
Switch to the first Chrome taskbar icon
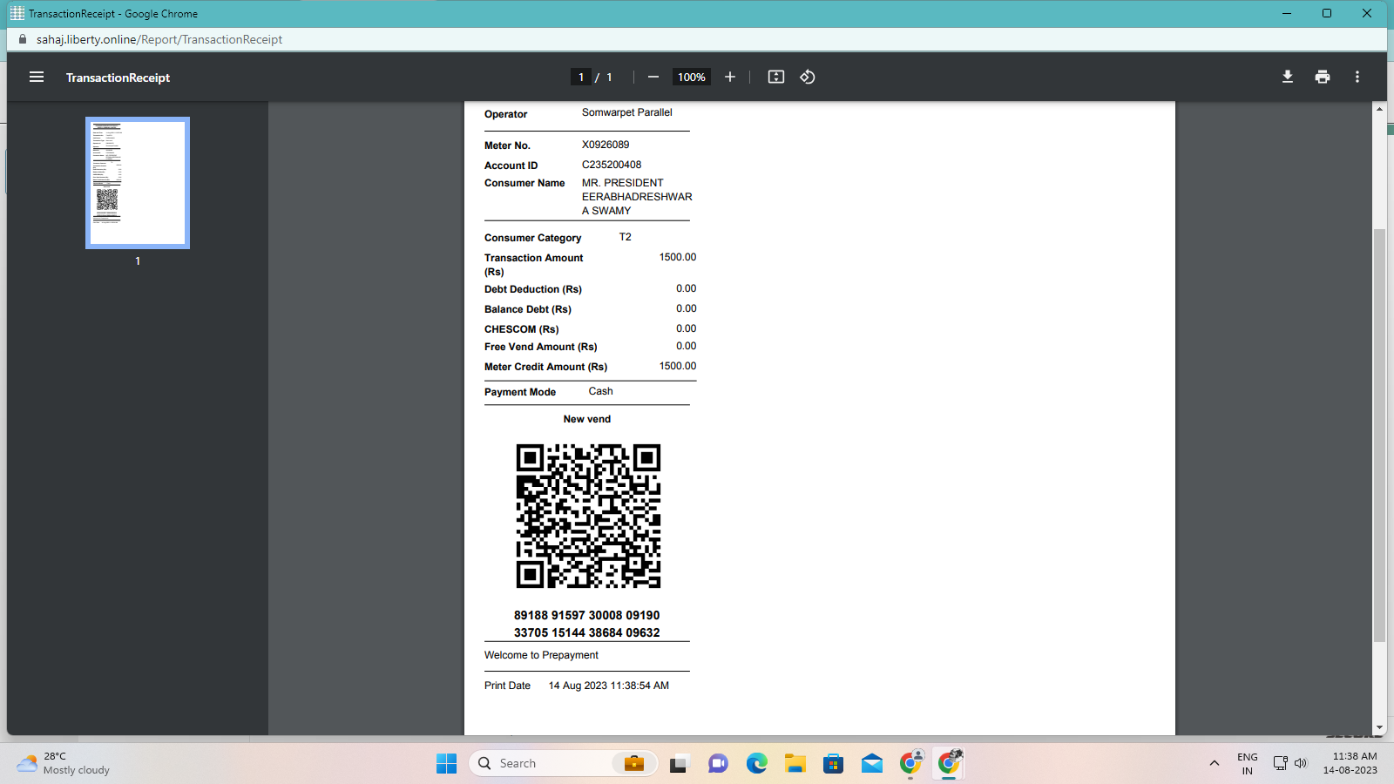pos(911,763)
